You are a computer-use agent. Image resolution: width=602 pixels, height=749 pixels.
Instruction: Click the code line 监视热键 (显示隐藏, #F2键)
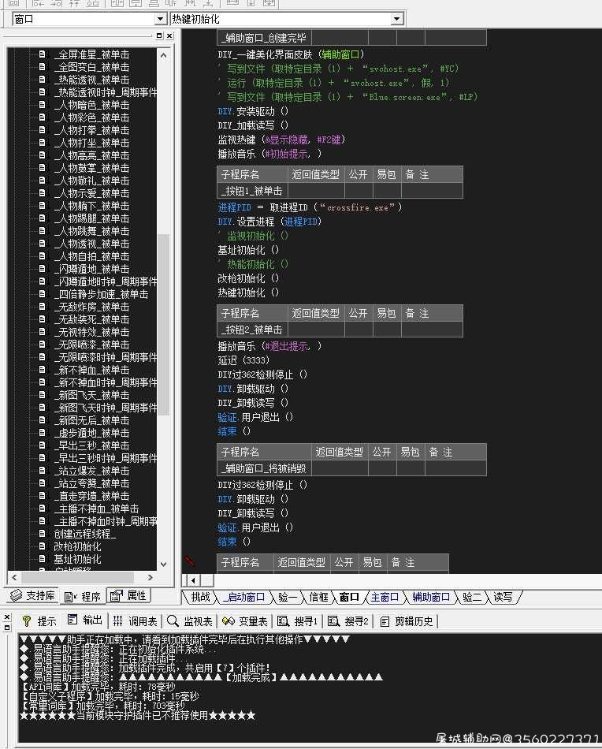coord(281,140)
